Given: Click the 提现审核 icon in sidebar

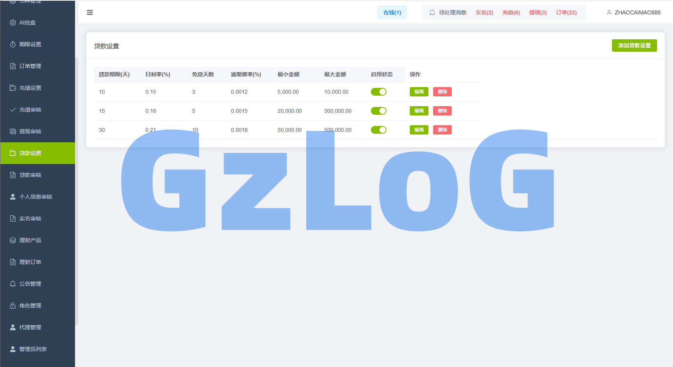Looking at the screenshot, I should [x=13, y=131].
